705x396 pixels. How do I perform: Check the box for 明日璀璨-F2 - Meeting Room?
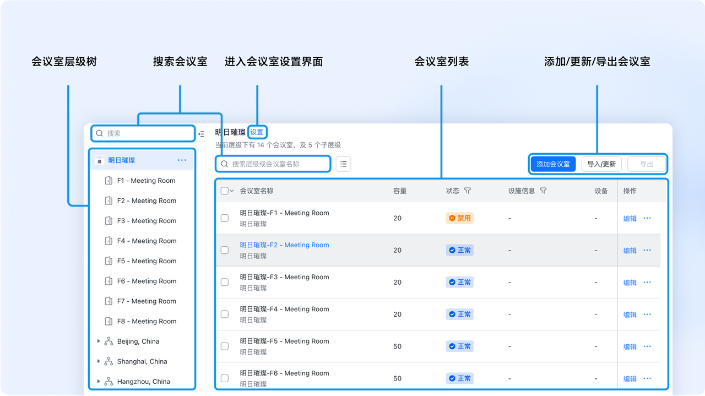pos(225,250)
